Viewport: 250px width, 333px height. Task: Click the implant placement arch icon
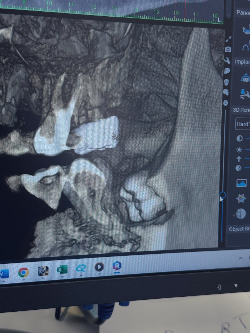[x=245, y=77]
